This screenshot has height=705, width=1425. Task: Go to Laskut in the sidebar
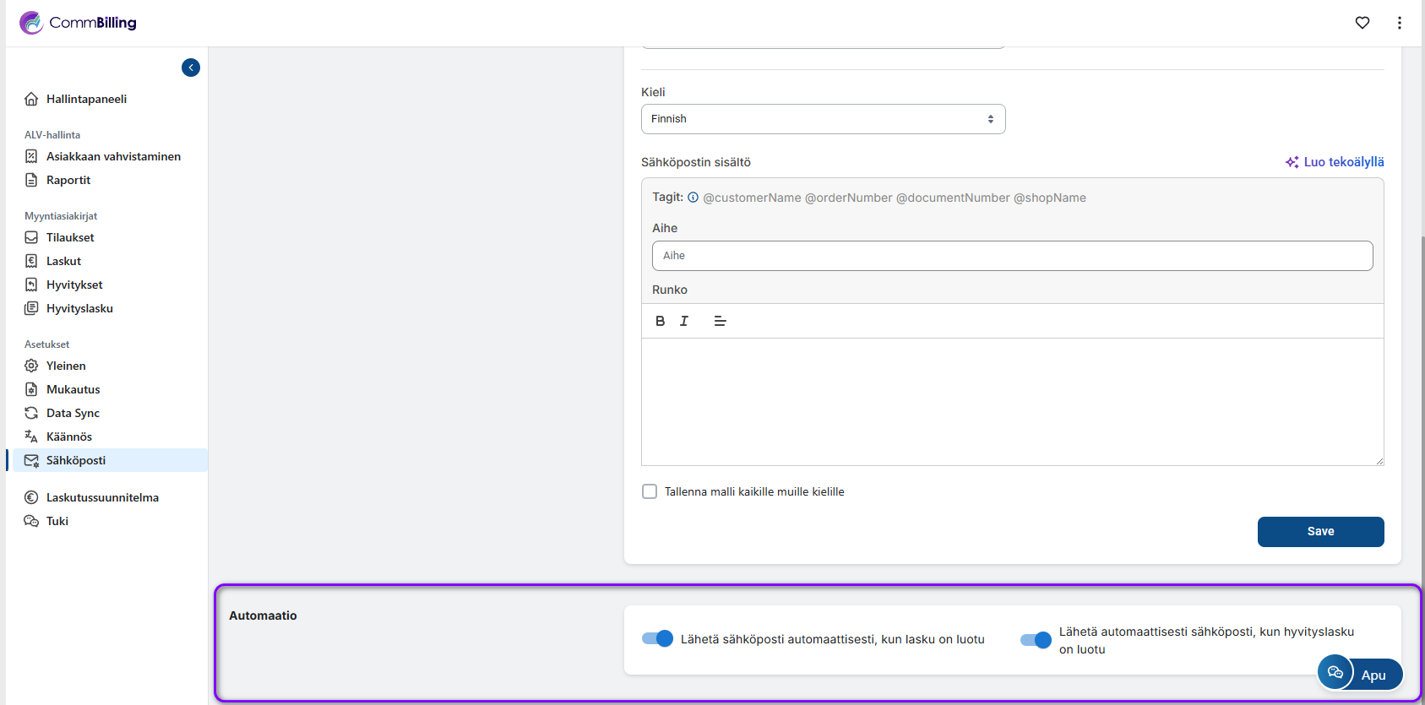[63, 261]
